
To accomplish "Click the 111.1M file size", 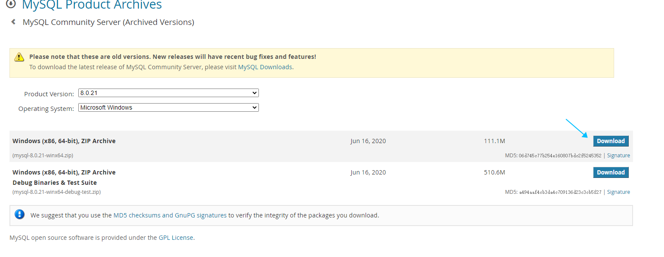I will click(494, 141).
